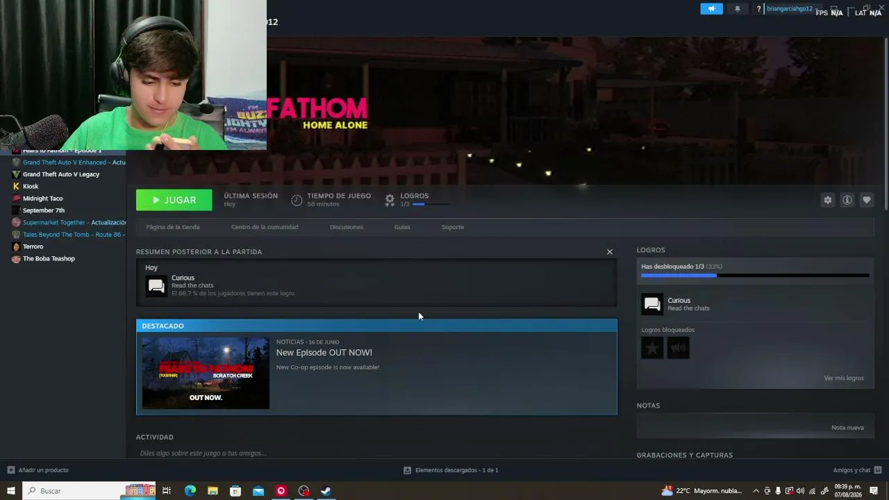
Task: Select The Boba Teashop in library
Action: click(x=49, y=258)
